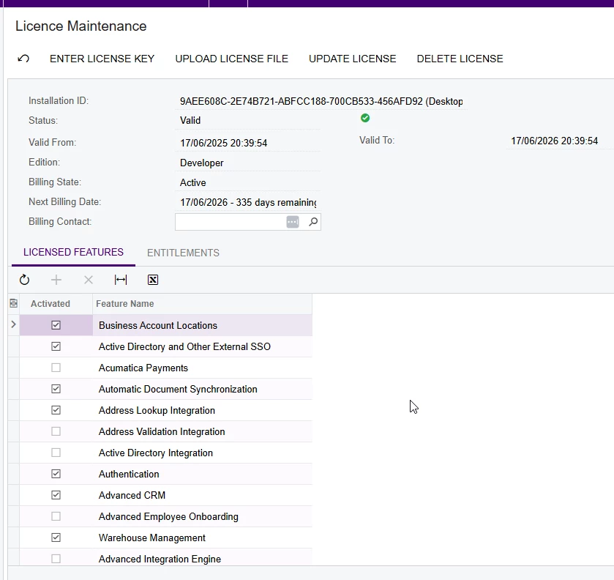Click the Edition value Developer

point(202,163)
